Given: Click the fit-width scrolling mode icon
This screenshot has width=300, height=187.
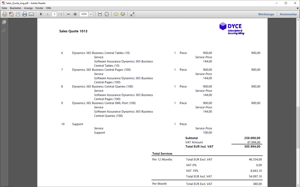Looking at the screenshot, I should click(100, 14).
